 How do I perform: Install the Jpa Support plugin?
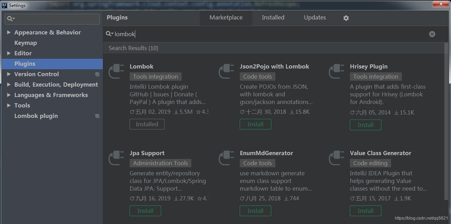click(145, 211)
